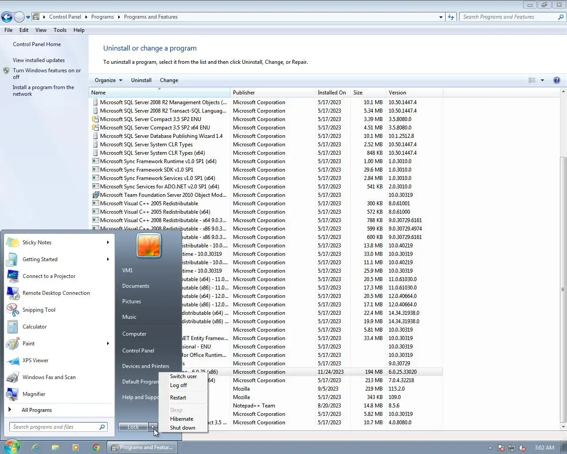Sort by Installed On column header
This screenshot has height=454, width=567.
coord(332,93)
